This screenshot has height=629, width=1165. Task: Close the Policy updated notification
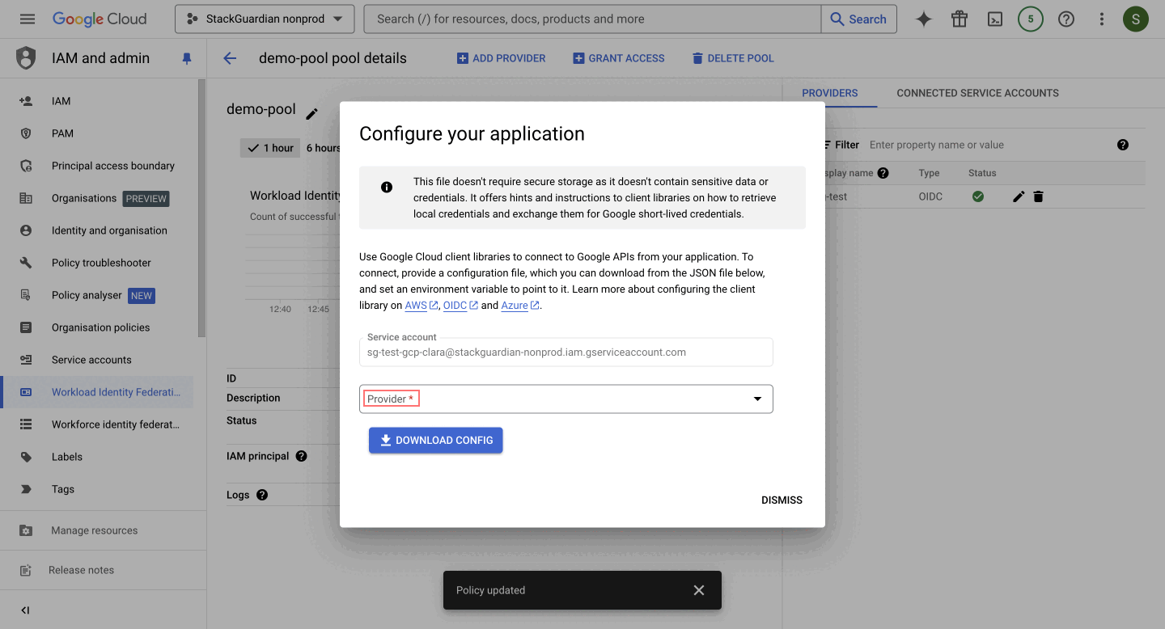699,590
